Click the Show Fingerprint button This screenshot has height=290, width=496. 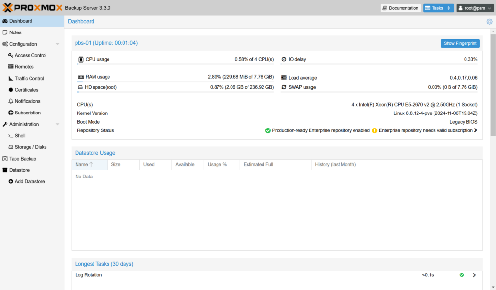(460, 43)
